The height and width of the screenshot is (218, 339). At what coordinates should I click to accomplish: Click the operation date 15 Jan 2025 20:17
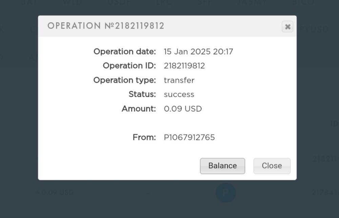point(198,52)
